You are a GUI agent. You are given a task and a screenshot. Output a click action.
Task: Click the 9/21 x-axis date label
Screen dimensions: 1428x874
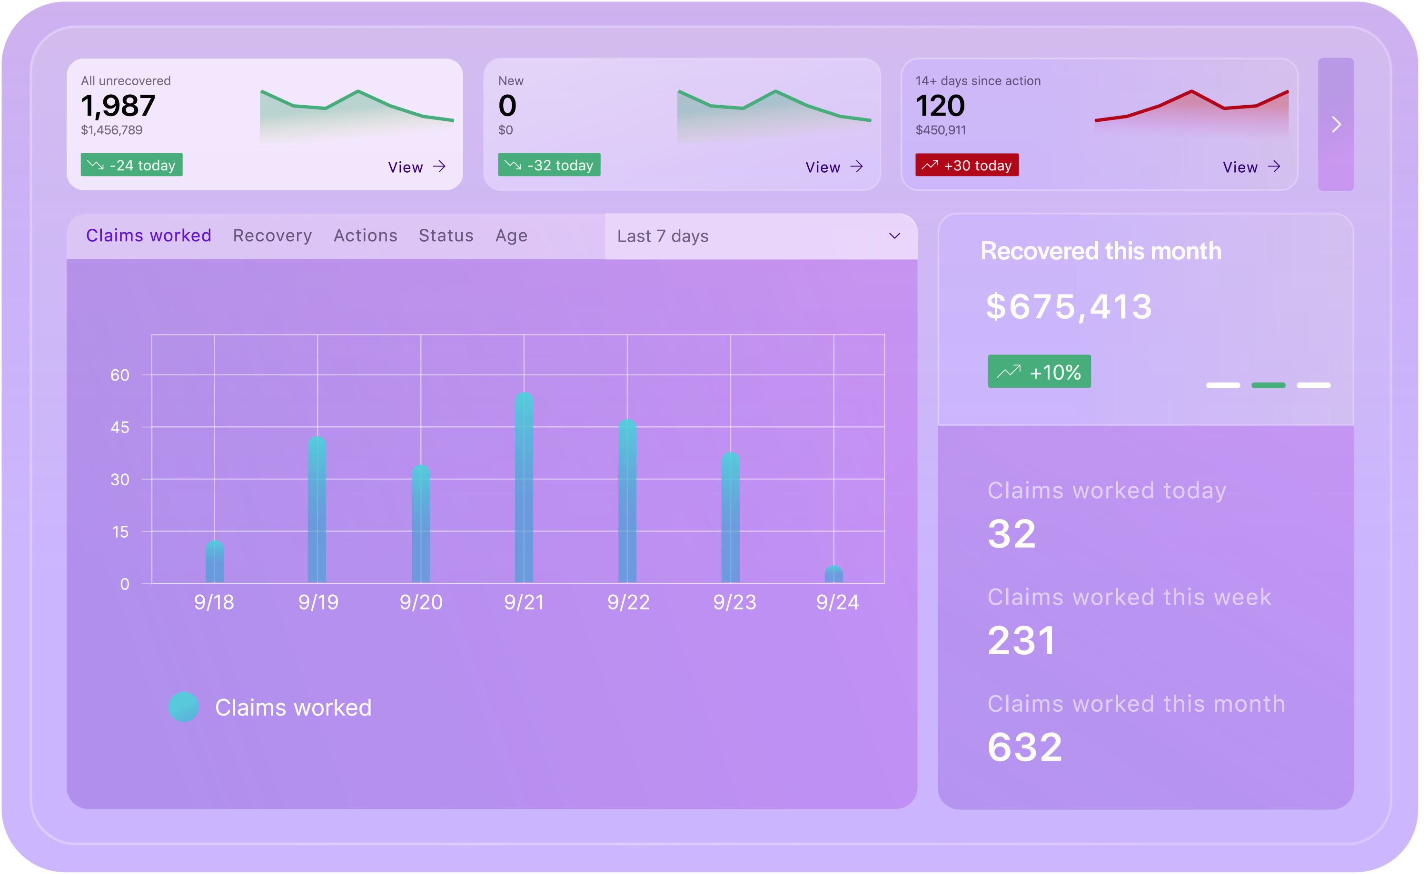(525, 603)
